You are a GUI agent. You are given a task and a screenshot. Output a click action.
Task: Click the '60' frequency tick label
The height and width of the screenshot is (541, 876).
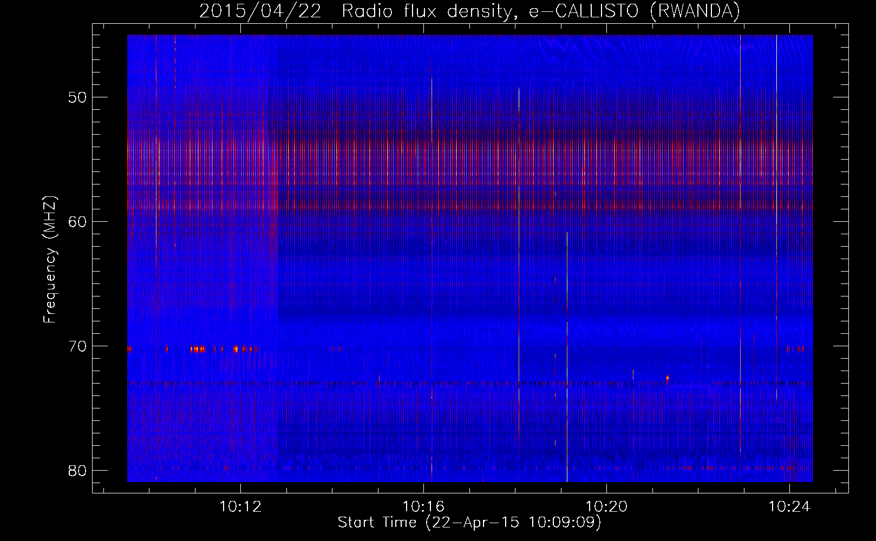tap(78, 222)
